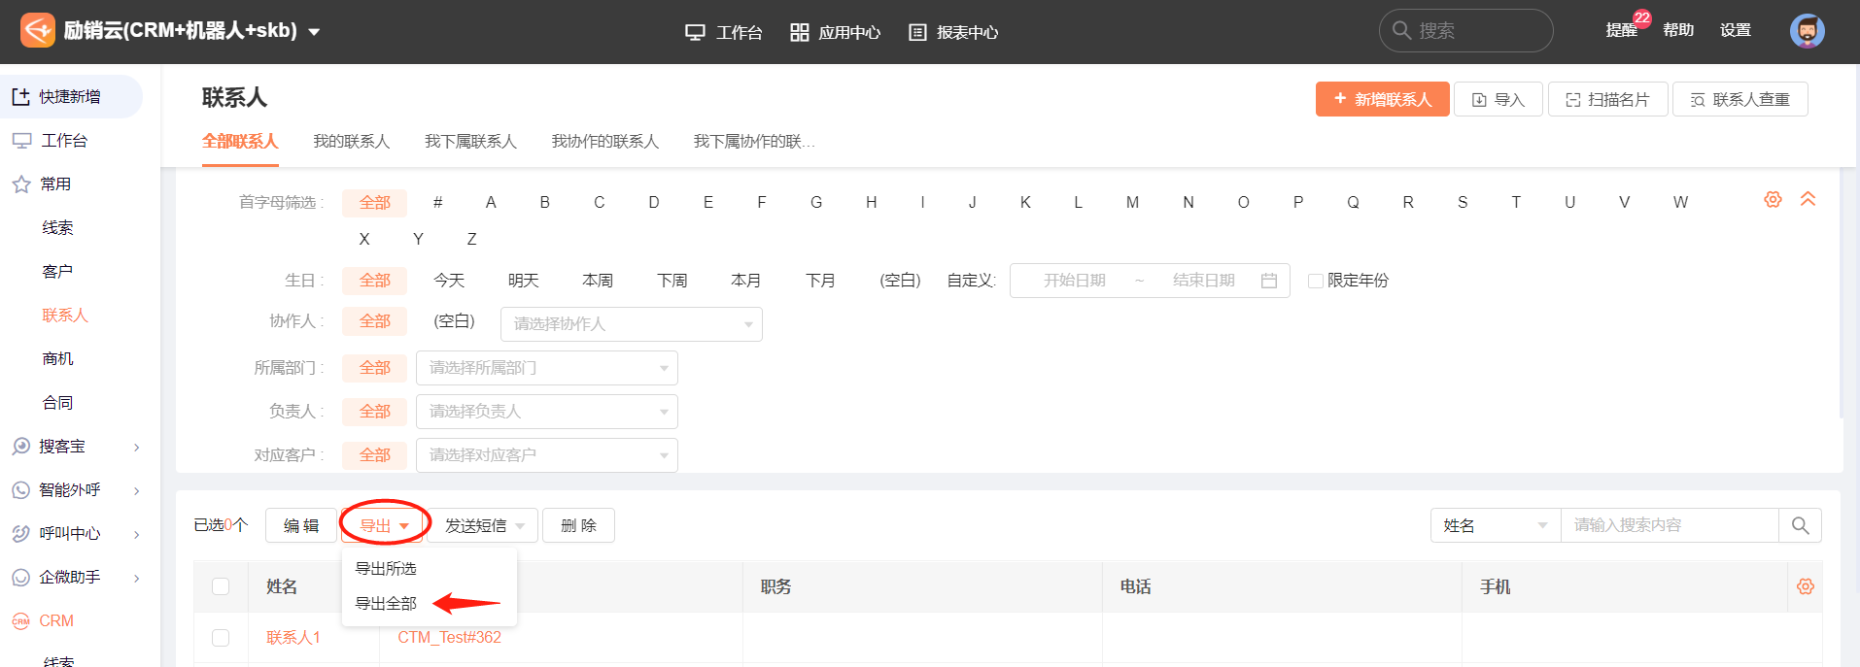Screen dimensions: 1860x667
Task: Toggle 限定年份 checkbox
Action: (x=1316, y=281)
